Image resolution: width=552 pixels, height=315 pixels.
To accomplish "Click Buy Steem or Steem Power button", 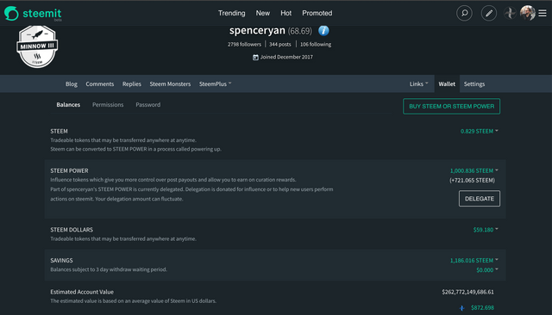I will [x=451, y=107].
